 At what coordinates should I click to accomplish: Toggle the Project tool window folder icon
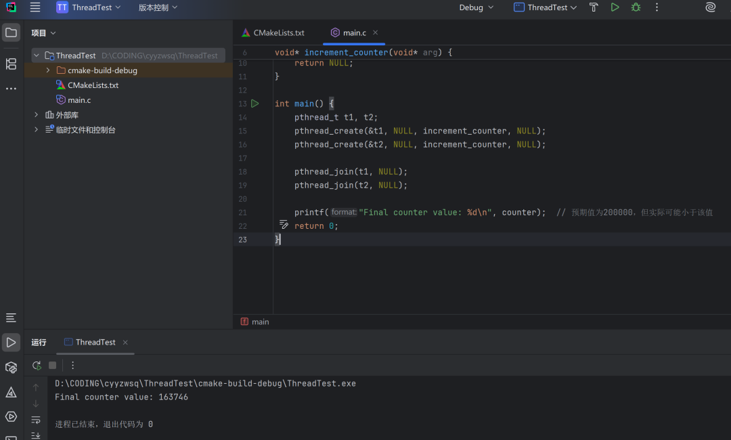[x=11, y=32]
